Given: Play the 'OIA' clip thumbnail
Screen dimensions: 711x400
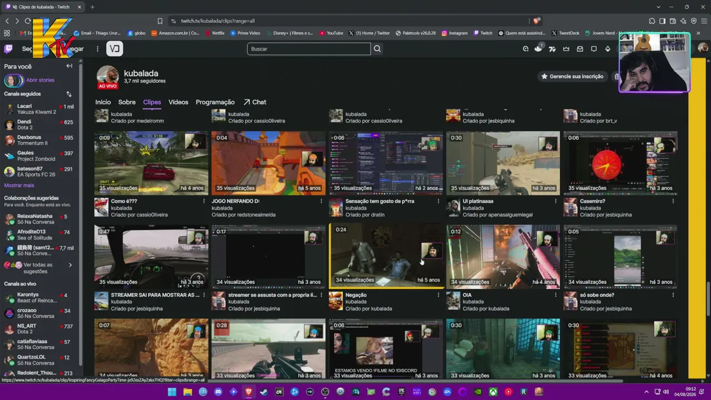Looking at the screenshot, I should pyautogui.click(x=503, y=256).
